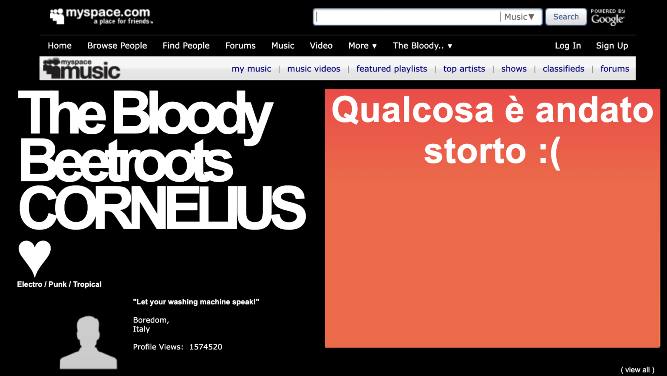The height and width of the screenshot is (376, 667).
Task: Open featured playlists
Action: pyautogui.click(x=392, y=69)
